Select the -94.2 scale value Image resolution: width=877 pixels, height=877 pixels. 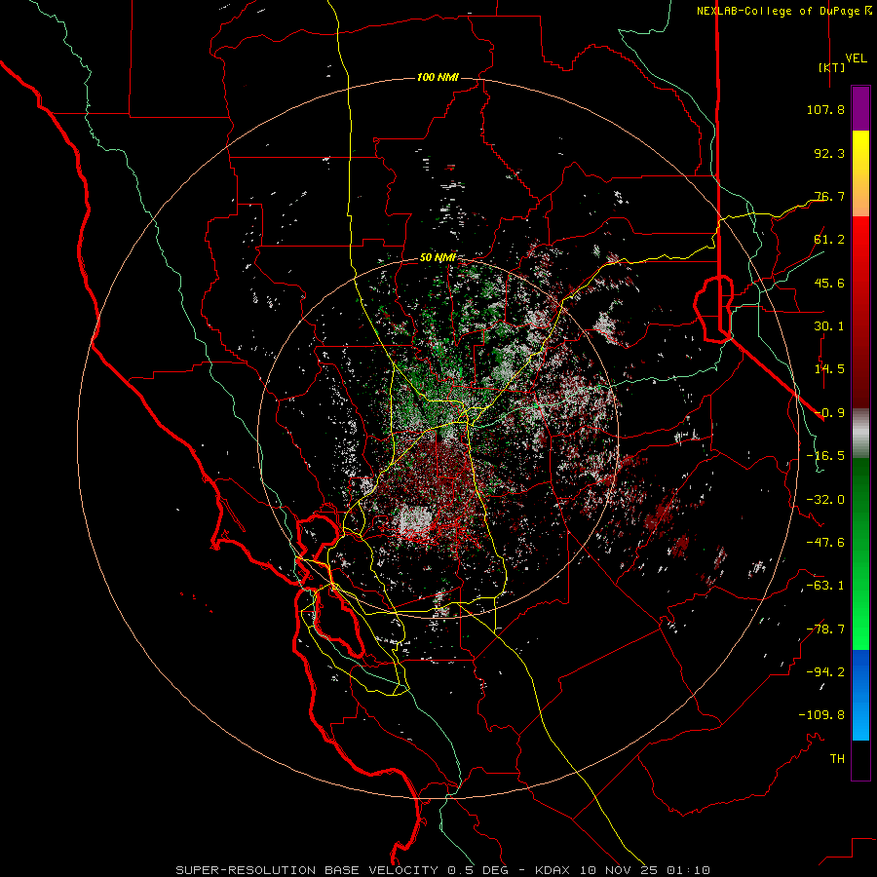(825, 671)
